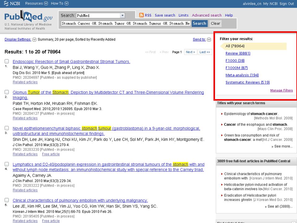The width and height of the screenshot is (297, 223).
Task: Select the All (78964) filter
Action: [235, 46]
